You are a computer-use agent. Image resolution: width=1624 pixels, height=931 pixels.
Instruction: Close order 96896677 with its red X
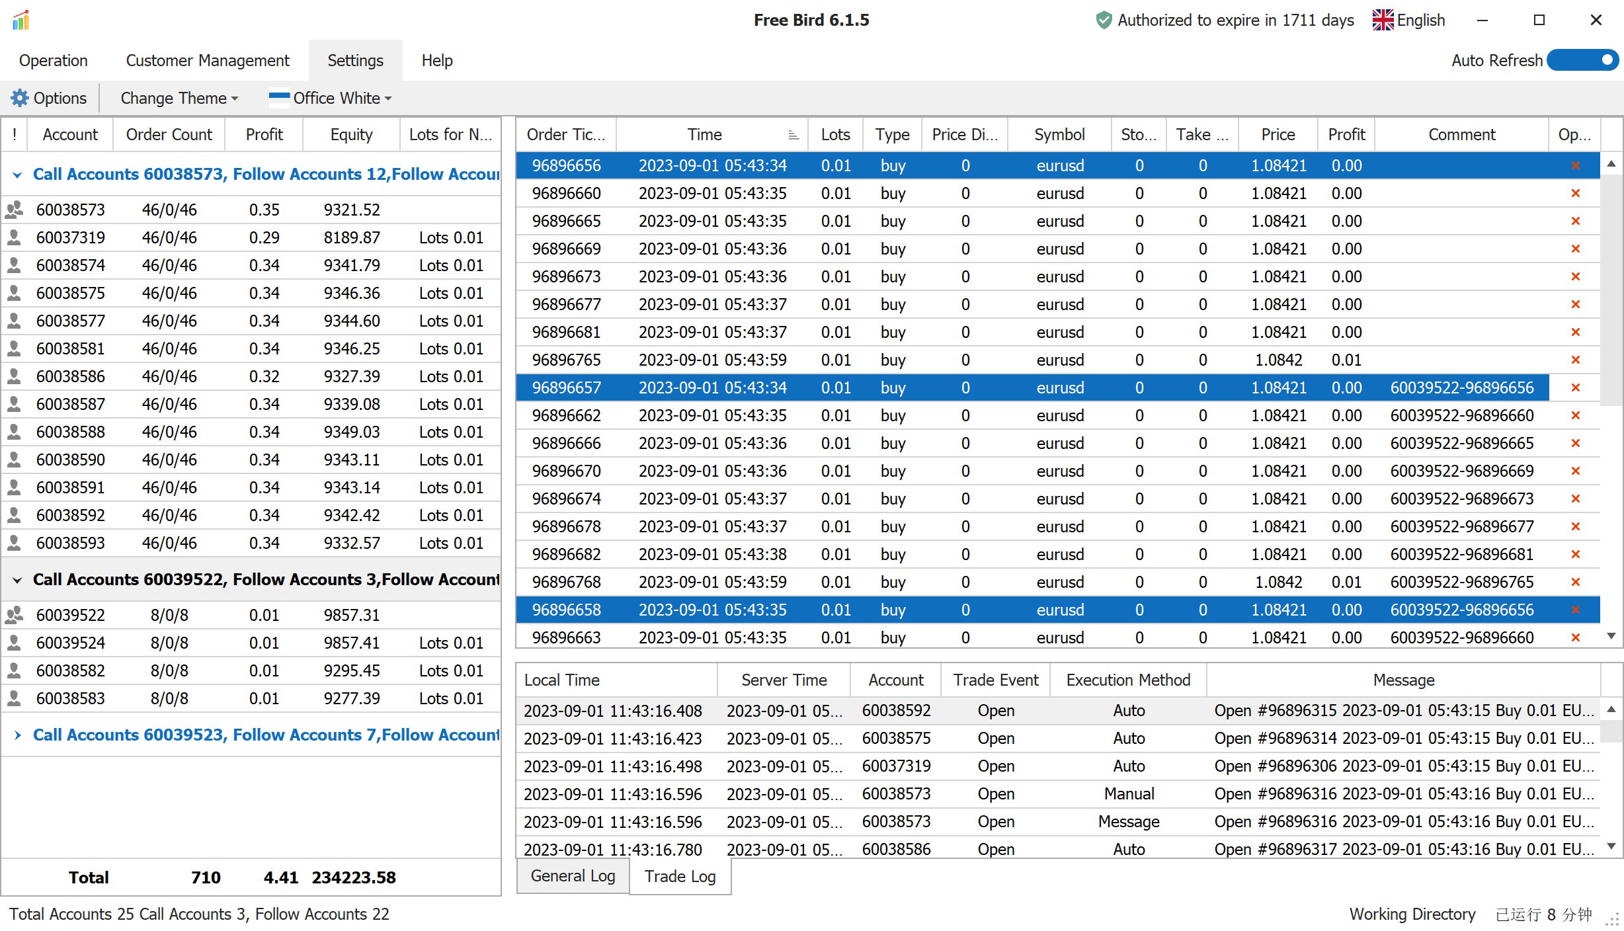point(1576,304)
